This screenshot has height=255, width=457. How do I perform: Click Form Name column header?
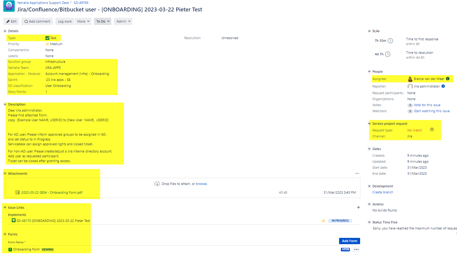17,242
